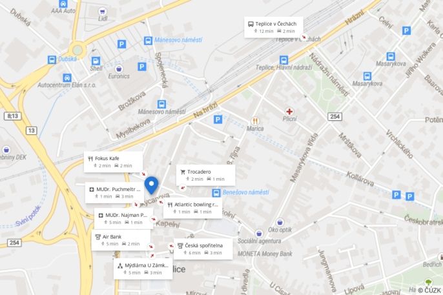Open the Trocadero shop info card

tap(205, 176)
